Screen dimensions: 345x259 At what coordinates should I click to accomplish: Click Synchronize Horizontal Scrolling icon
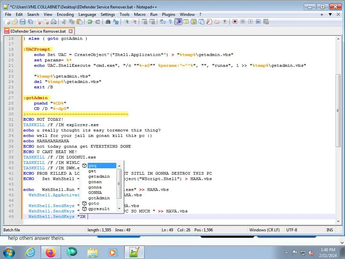(x=152, y=22)
